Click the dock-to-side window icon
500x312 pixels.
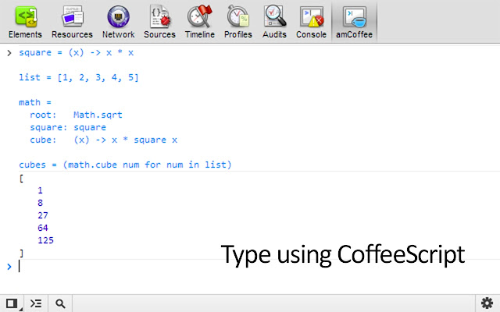tap(12, 303)
